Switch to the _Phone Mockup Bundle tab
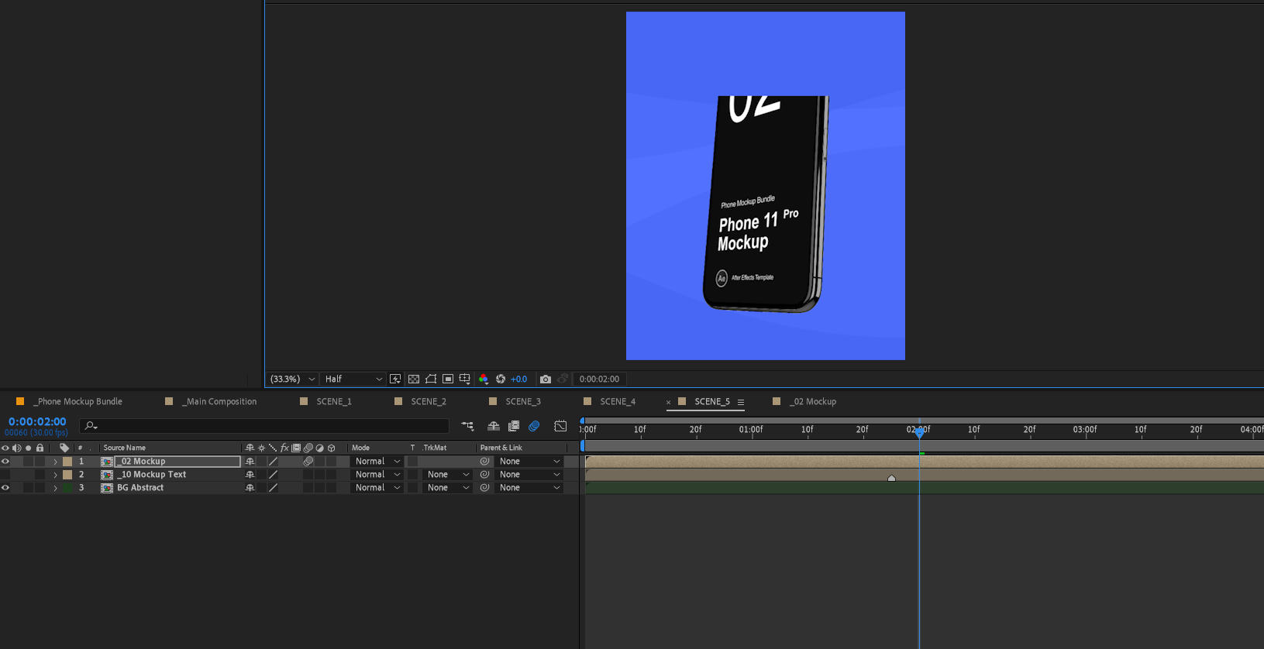Screen dimensions: 1264x649 (x=77, y=402)
